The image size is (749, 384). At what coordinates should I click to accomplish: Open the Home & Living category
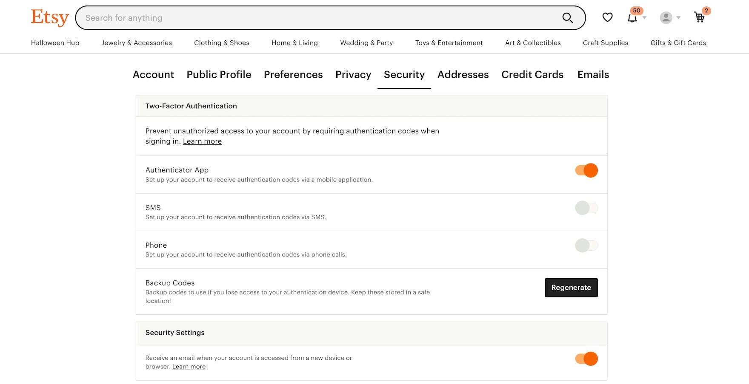click(294, 42)
